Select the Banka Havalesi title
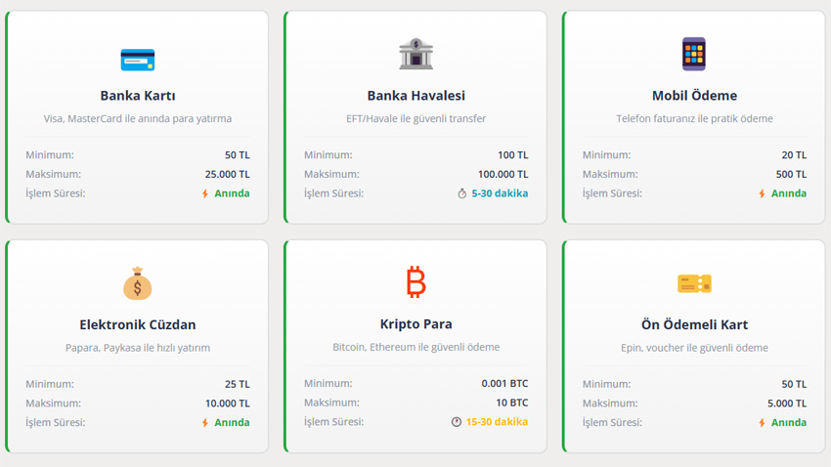The height and width of the screenshot is (467, 831). [416, 96]
